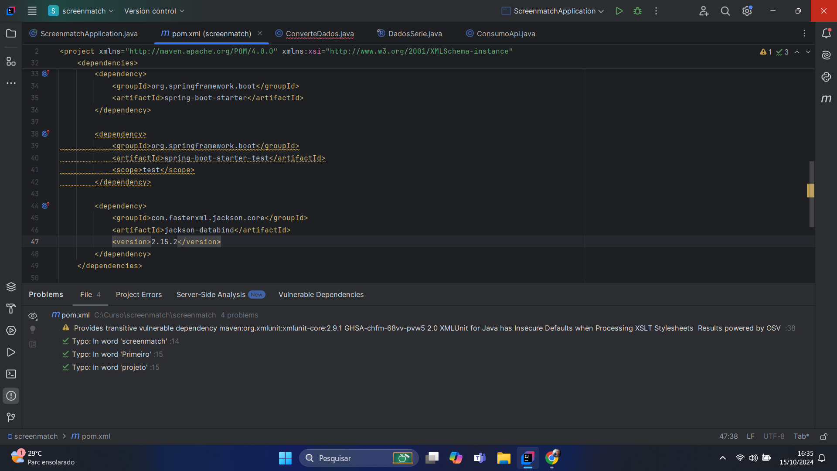
Task: Debug ScreenmatchApplication with the bug icon
Action: pyautogui.click(x=637, y=11)
